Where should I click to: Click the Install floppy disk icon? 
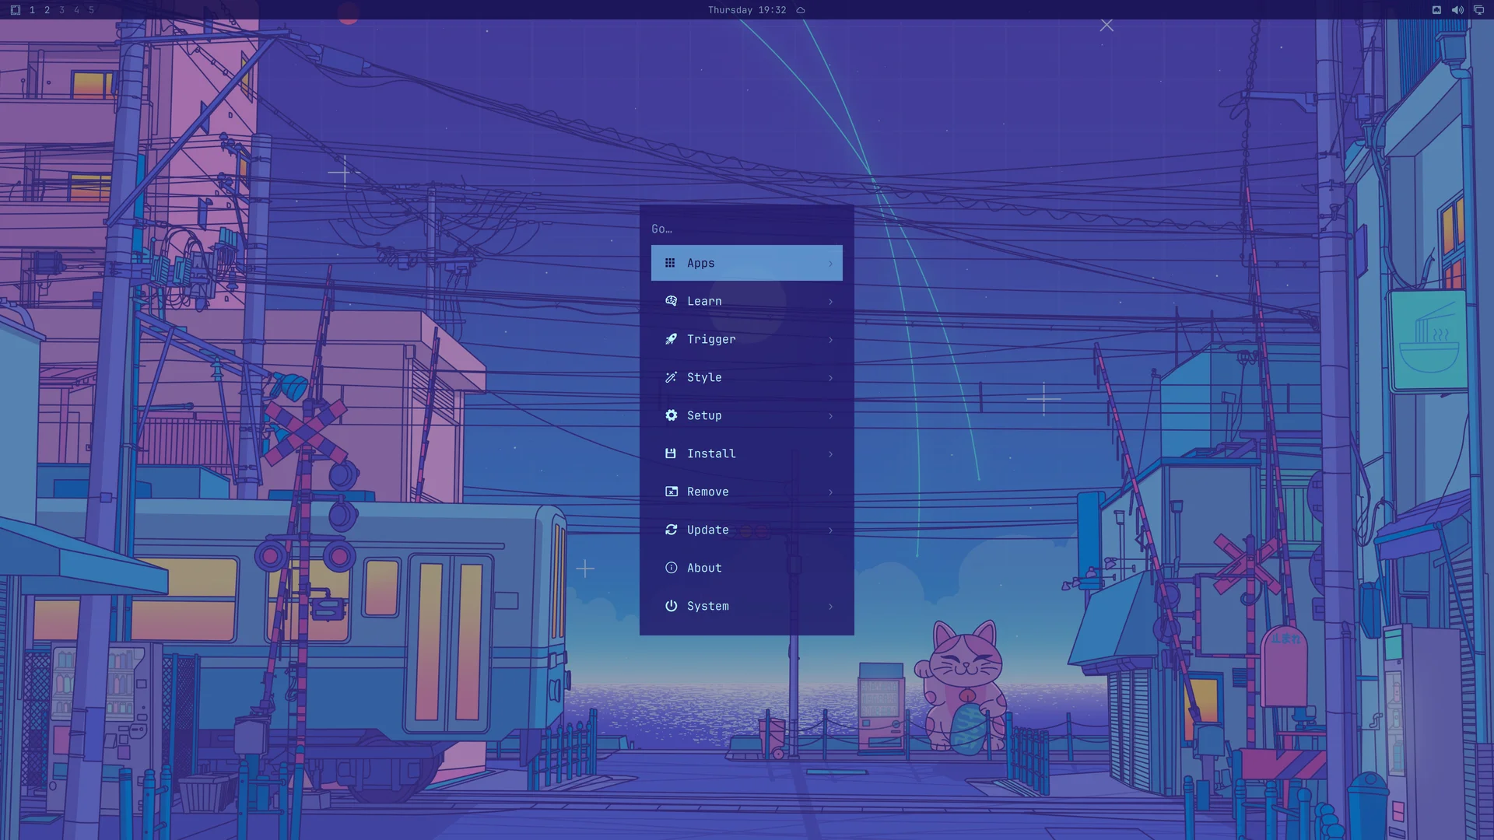coord(671,453)
